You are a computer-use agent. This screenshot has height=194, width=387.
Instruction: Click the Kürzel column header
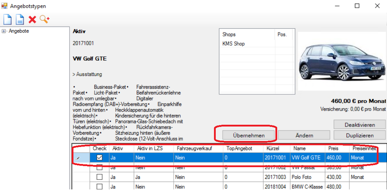point(277,148)
